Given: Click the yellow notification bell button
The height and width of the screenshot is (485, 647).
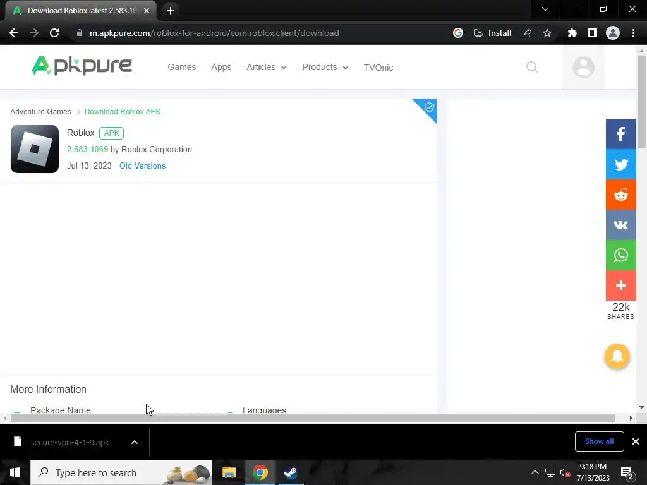Looking at the screenshot, I should pos(617,356).
